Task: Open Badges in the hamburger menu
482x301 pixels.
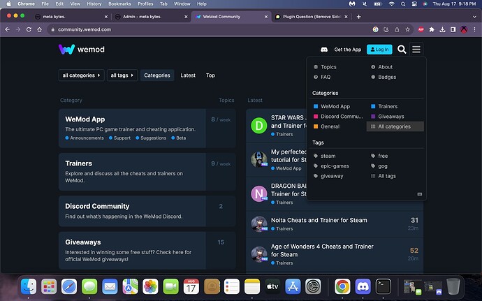Action: click(x=384, y=77)
